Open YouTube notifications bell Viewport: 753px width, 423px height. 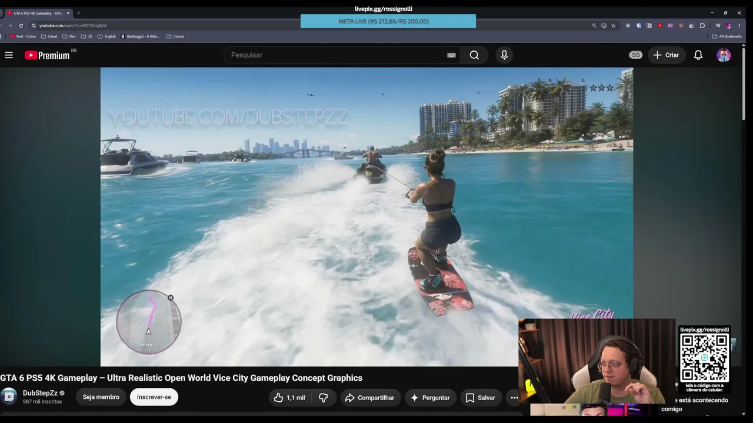[x=698, y=55]
